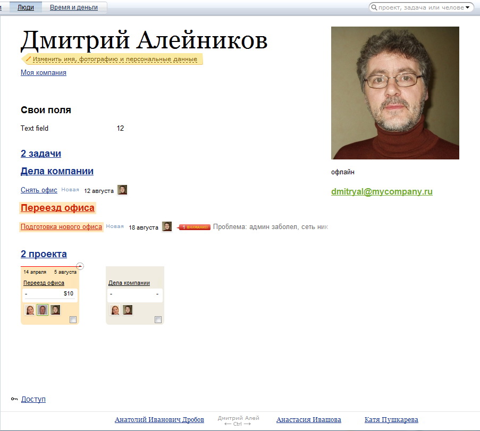Go to next person 'Анастасия Ивашова'

click(x=308, y=420)
